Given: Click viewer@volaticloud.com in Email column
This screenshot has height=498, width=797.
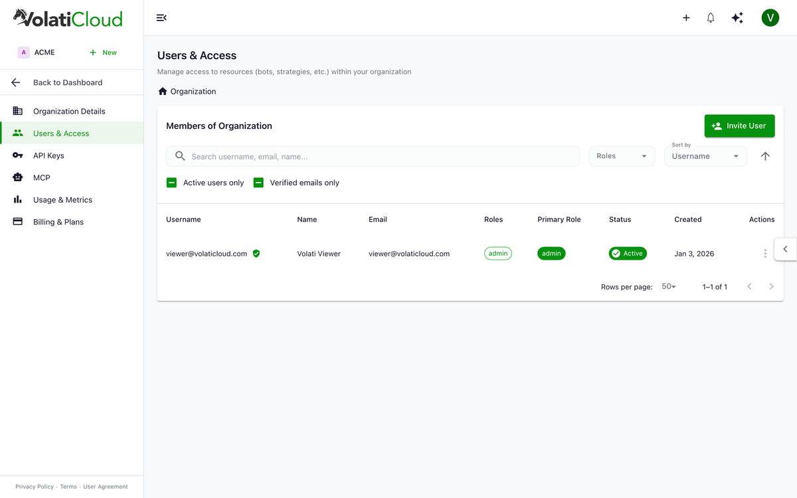Looking at the screenshot, I should pyautogui.click(x=409, y=254).
